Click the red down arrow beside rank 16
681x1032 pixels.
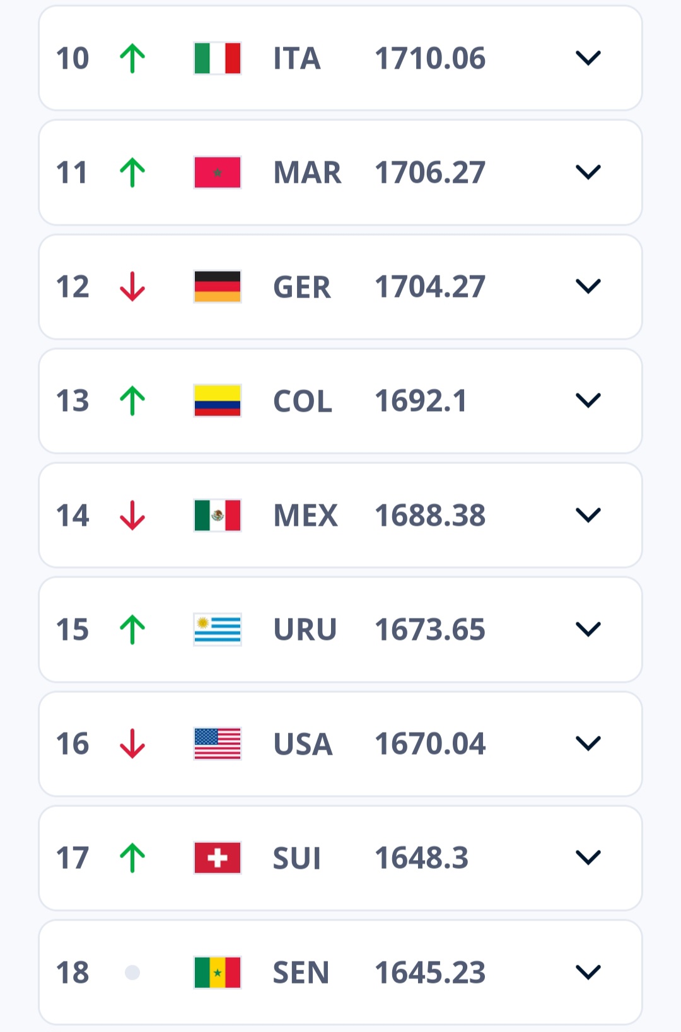pyautogui.click(x=132, y=744)
